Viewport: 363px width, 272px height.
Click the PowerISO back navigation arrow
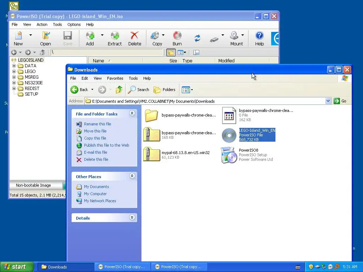click(x=14, y=52)
